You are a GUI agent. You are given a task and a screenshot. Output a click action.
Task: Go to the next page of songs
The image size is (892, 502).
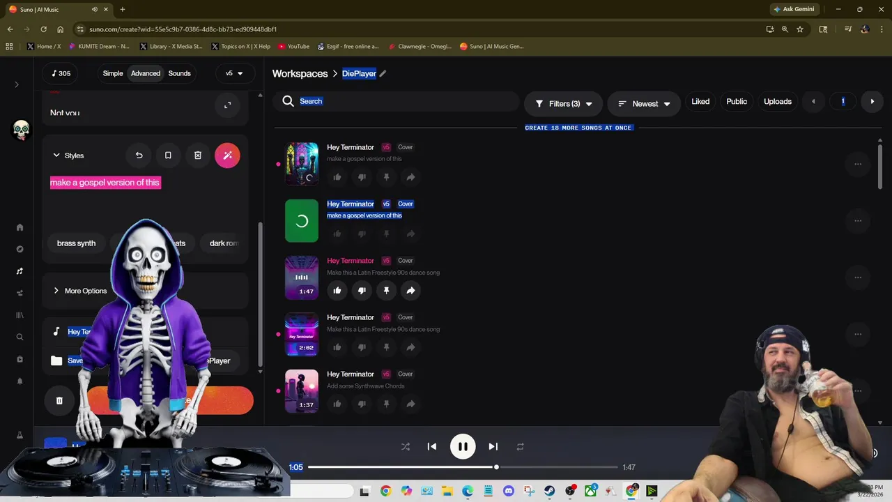(x=872, y=102)
